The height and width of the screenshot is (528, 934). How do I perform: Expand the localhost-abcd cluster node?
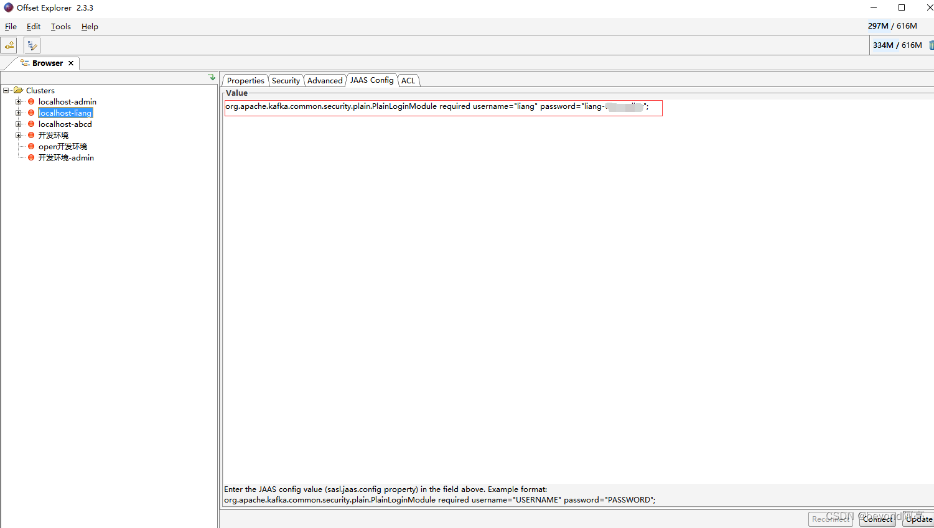click(x=19, y=124)
